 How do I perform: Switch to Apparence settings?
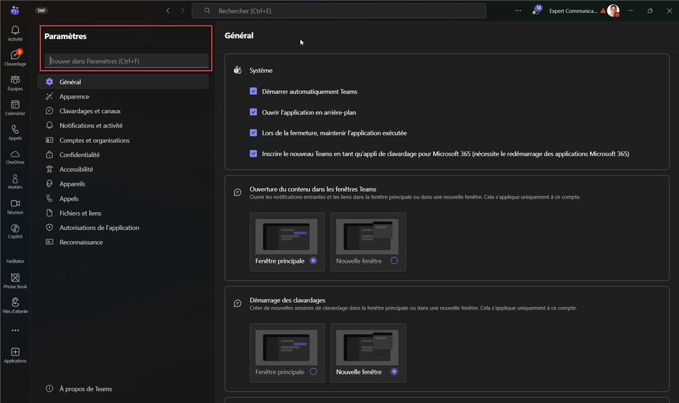[74, 97]
